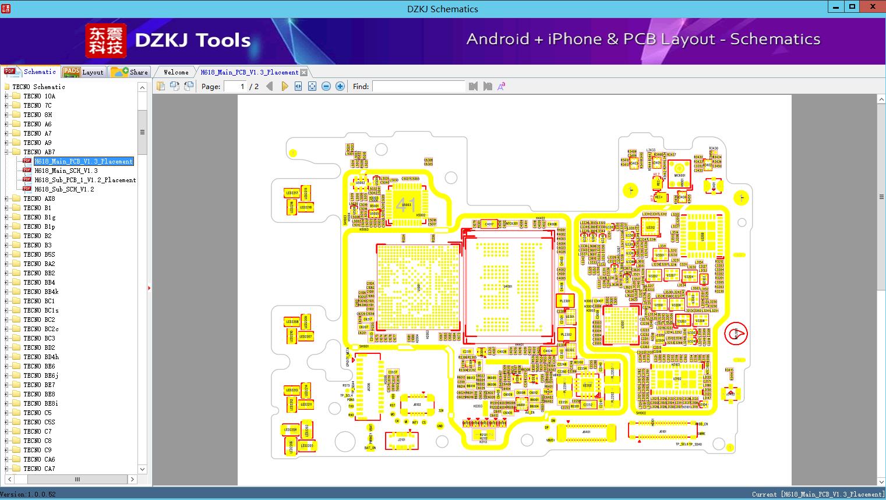Find the previous search match

point(473,86)
